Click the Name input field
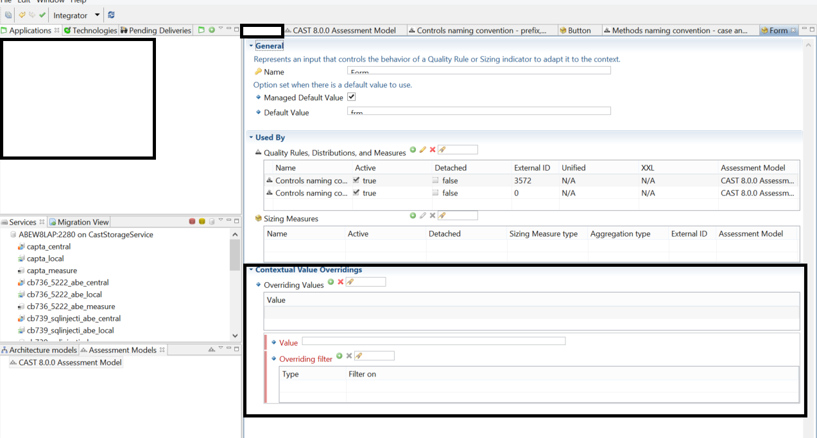The width and height of the screenshot is (817, 438). click(x=479, y=71)
